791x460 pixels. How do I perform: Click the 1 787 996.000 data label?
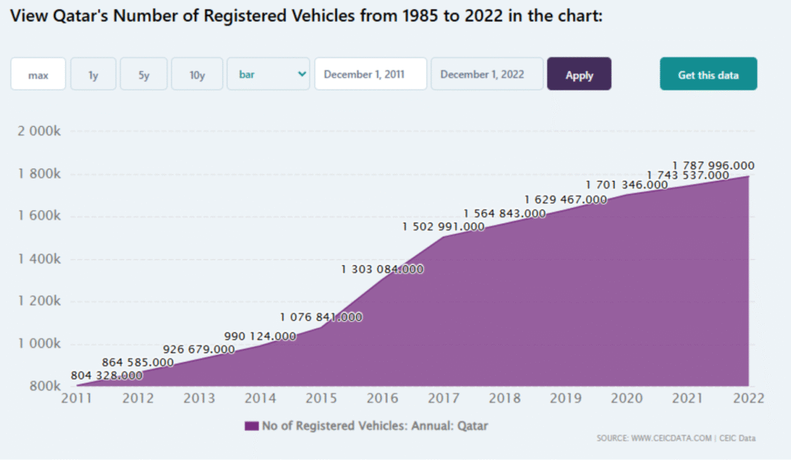(x=713, y=165)
